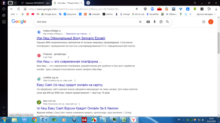Reload the page with refresh icon
The image size is (220, 123).
tap(19, 9)
